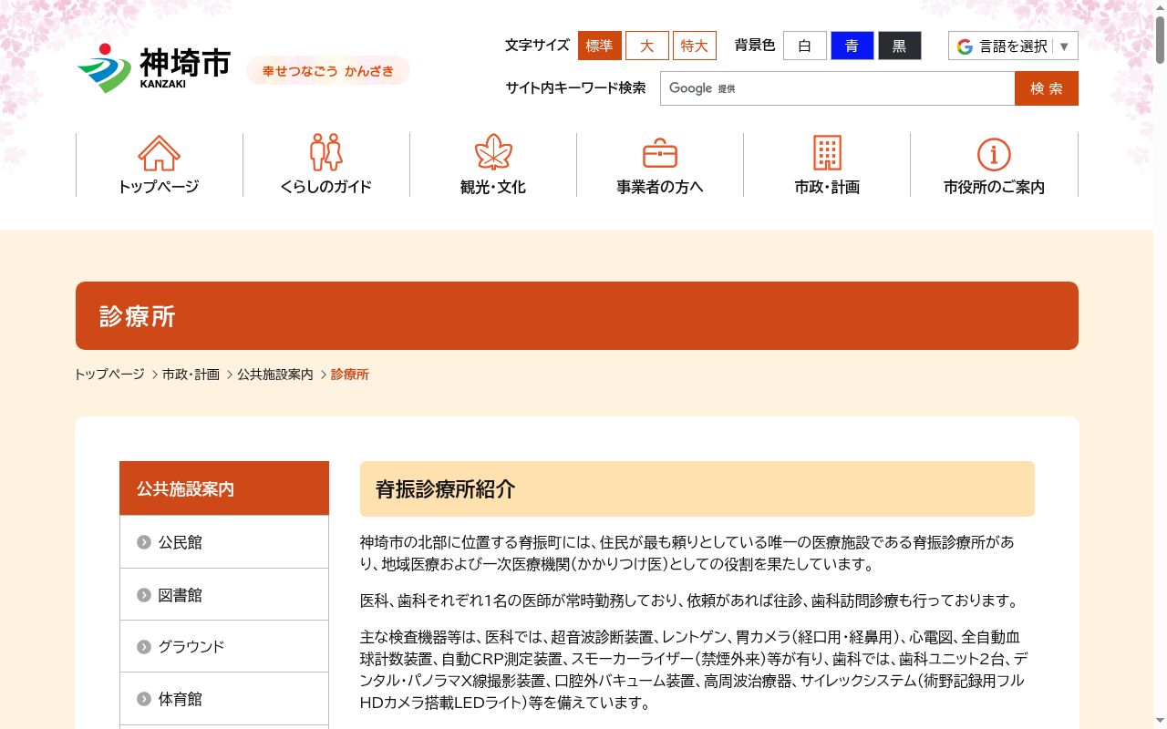1167x729 pixels.
Task: Set text size to 標準
Action: pos(600,46)
